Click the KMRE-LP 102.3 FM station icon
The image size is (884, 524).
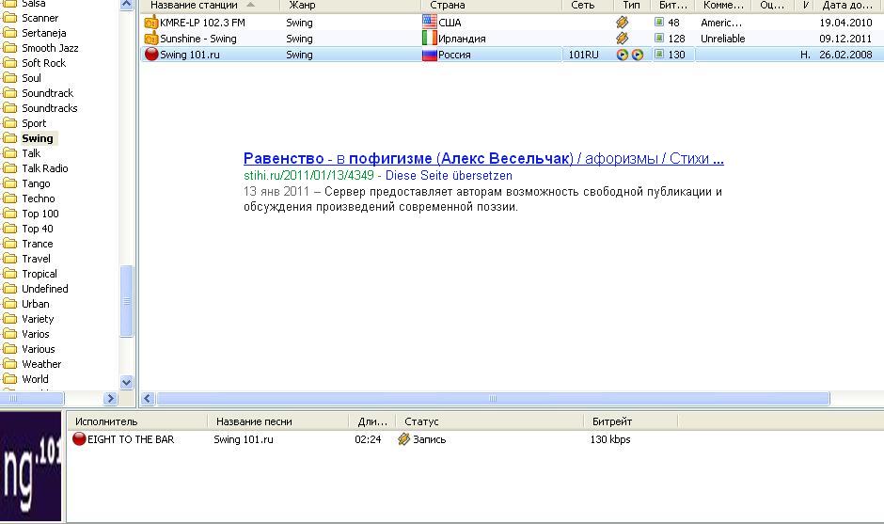151,23
